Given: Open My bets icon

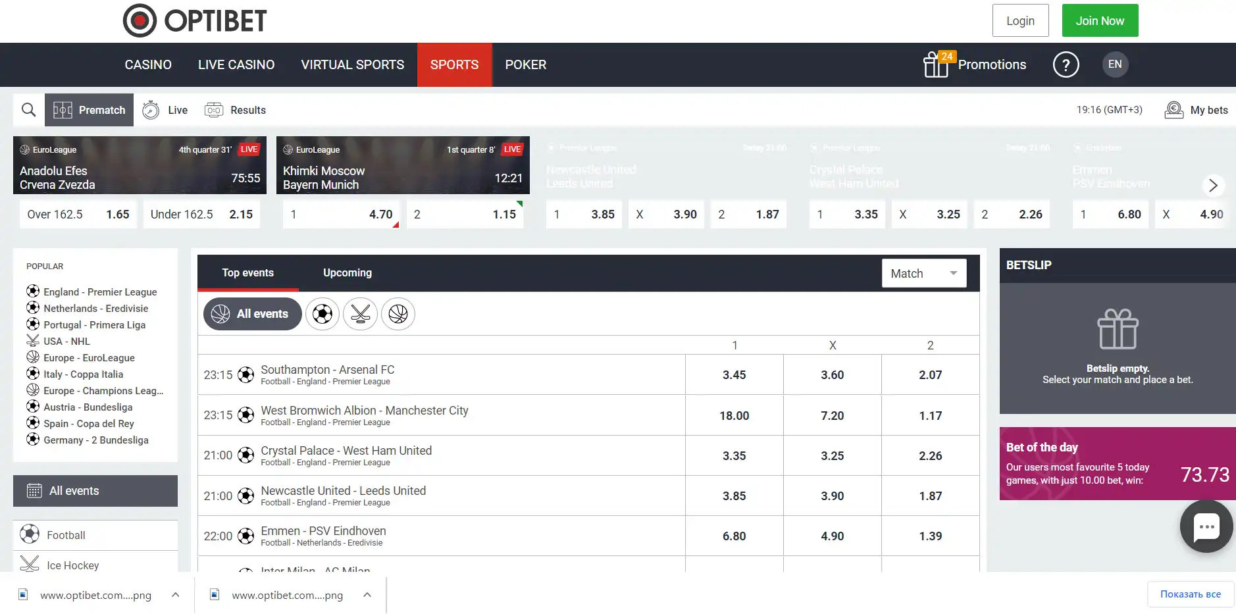Looking at the screenshot, I should [1173, 110].
